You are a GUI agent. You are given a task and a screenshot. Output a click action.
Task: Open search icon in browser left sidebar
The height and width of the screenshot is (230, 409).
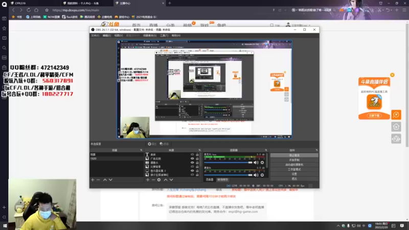(x=4, y=48)
